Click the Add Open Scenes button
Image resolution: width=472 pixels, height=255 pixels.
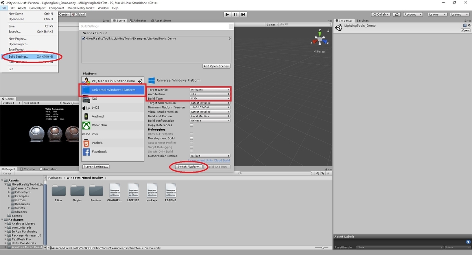[216, 66]
